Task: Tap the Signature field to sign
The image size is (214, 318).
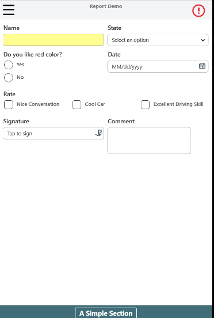Action: [x=54, y=134]
